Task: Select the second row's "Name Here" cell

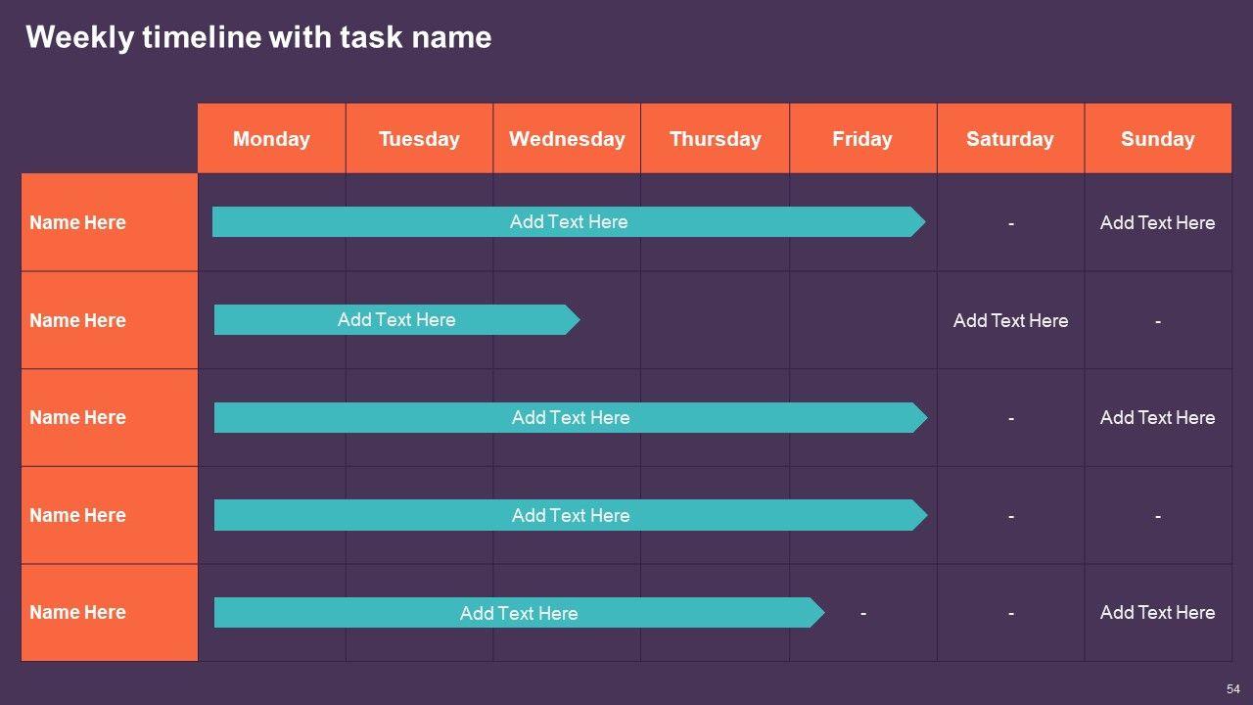Action: [78, 320]
